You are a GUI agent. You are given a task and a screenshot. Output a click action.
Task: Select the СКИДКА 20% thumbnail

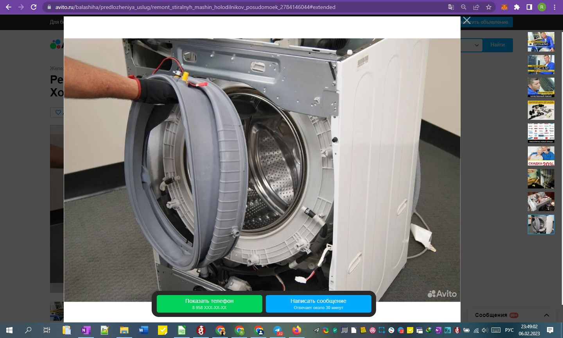541,156
